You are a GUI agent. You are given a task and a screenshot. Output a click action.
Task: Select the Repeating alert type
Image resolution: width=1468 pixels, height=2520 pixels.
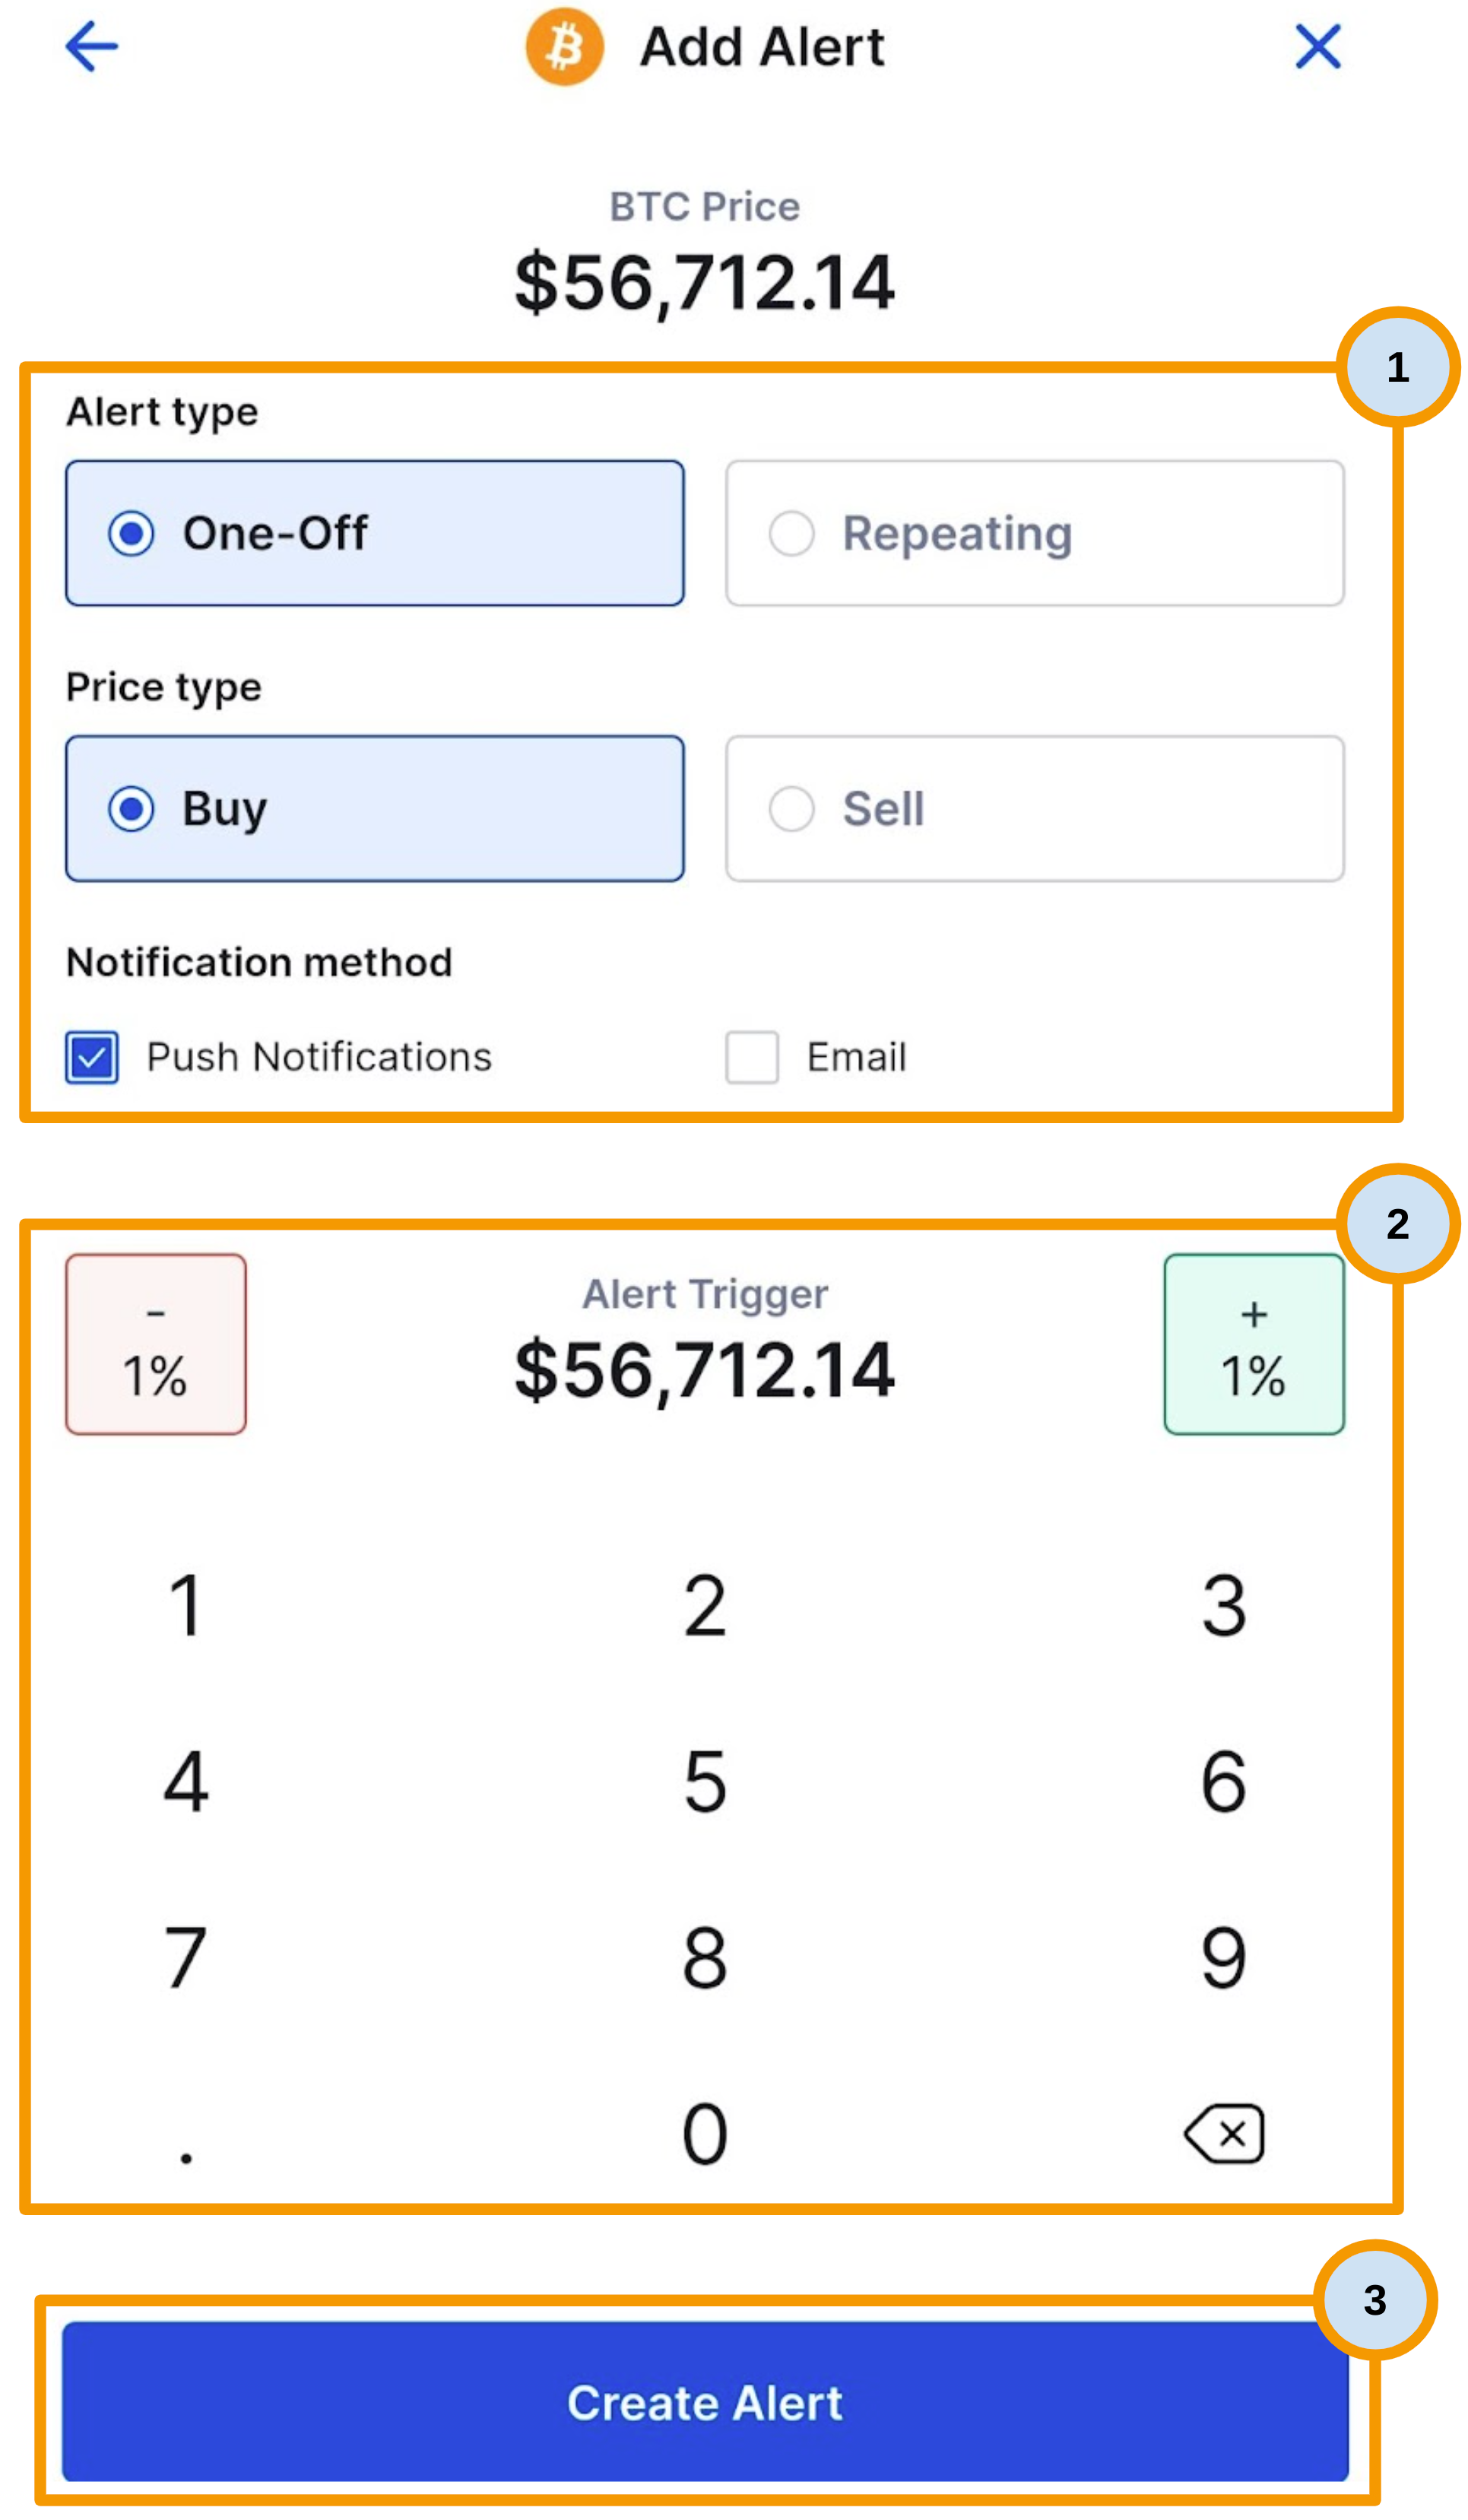pos(1034,533)
